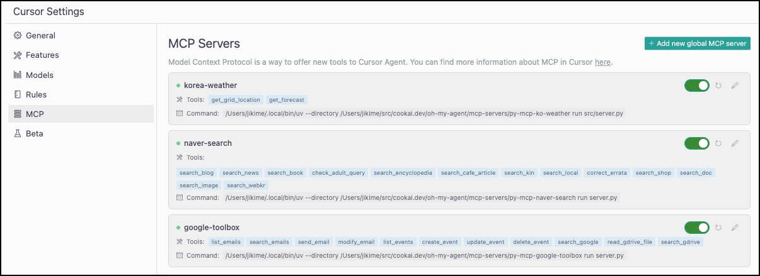Click the Rules document icon
The height and width of the screenshot is (276, 760).
point(18,94)
